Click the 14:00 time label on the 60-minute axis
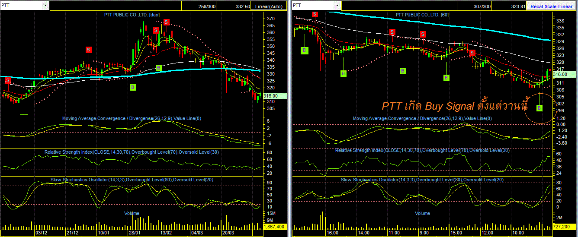 pos(363,233)
